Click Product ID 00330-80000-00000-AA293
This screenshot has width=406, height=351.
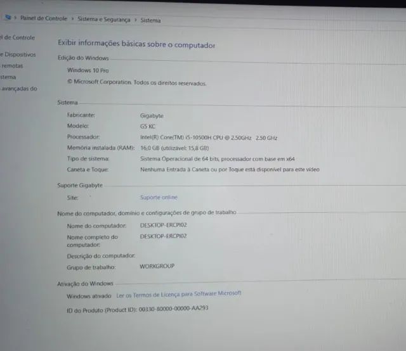tap(138, 309)
